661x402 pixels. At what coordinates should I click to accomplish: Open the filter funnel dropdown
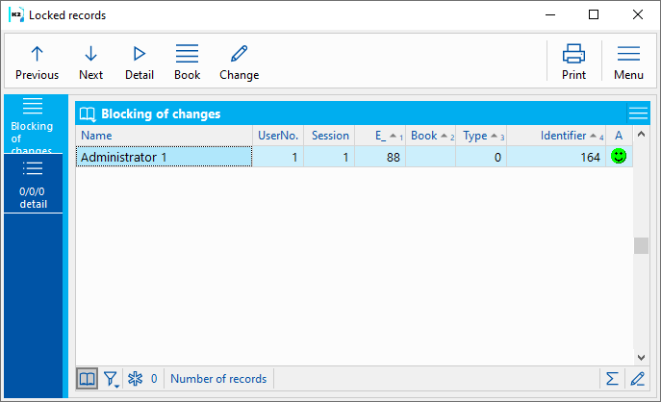(112, 378)
